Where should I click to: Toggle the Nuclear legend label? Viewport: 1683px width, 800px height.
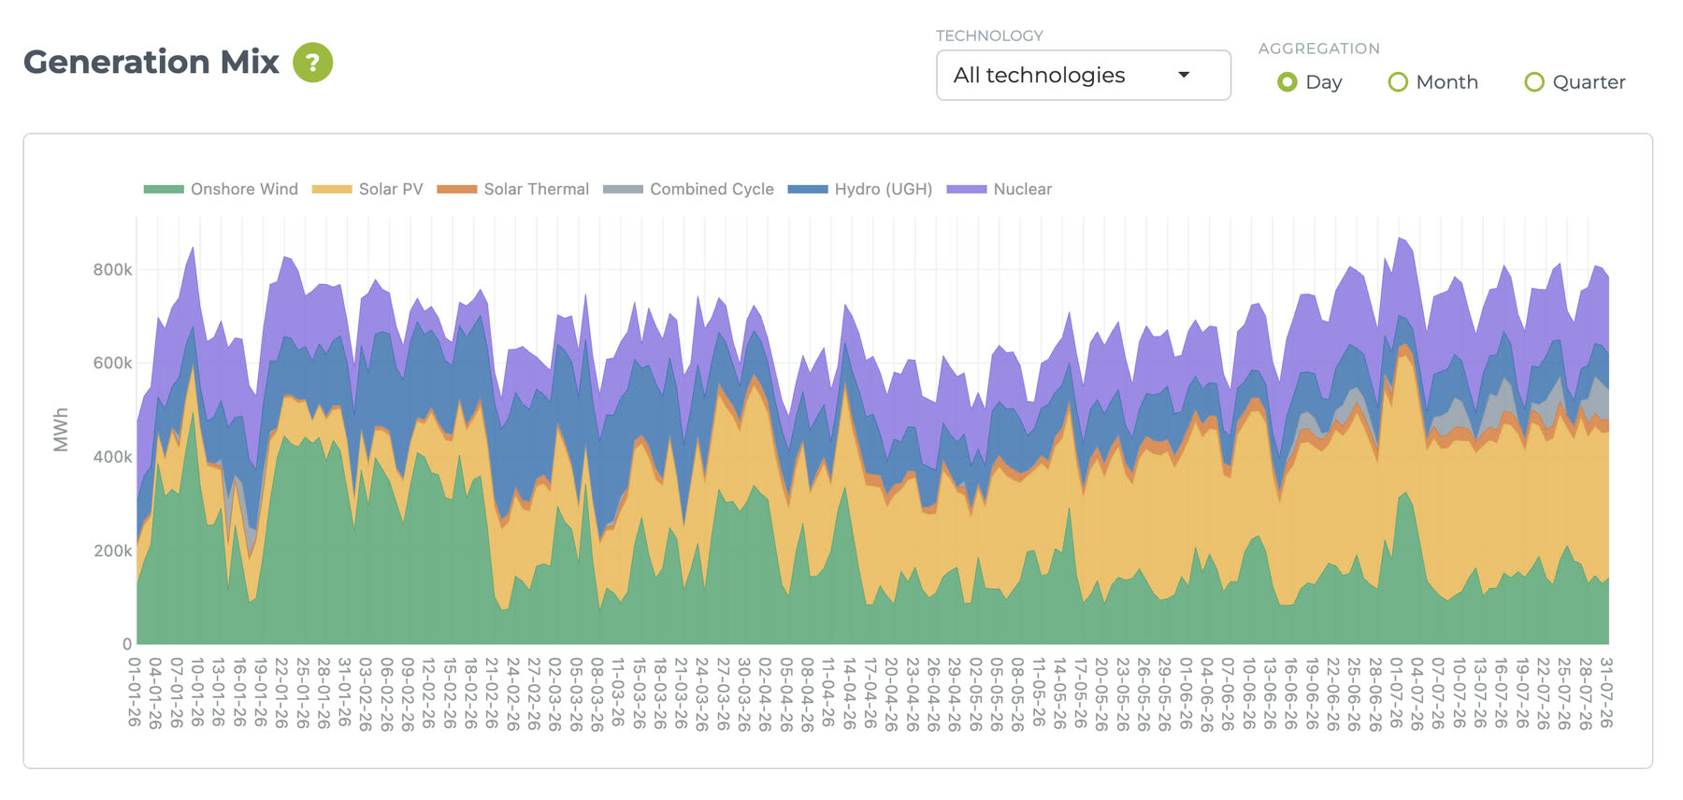tap(1023, 189)
